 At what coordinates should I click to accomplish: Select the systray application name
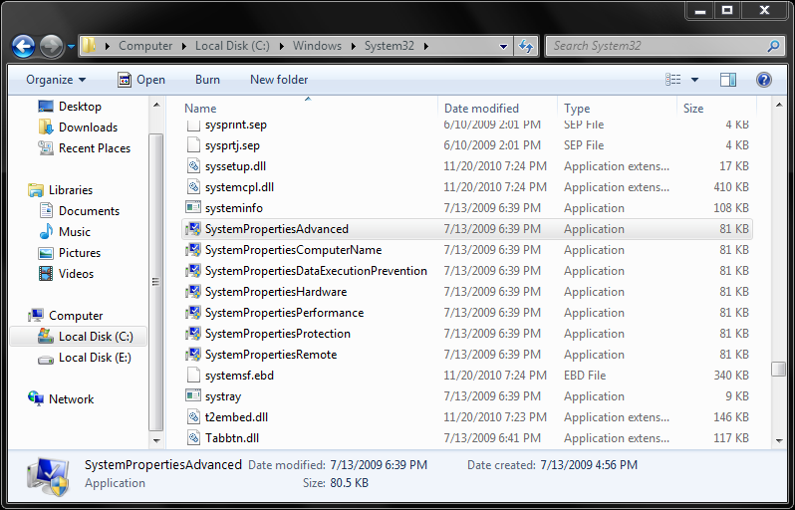pyautogui.click(x=223, y=396)
